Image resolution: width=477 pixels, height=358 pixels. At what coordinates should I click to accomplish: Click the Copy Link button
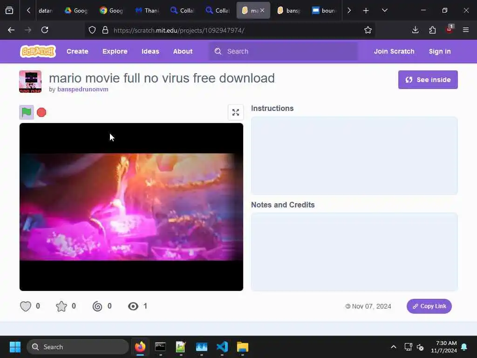429,306
